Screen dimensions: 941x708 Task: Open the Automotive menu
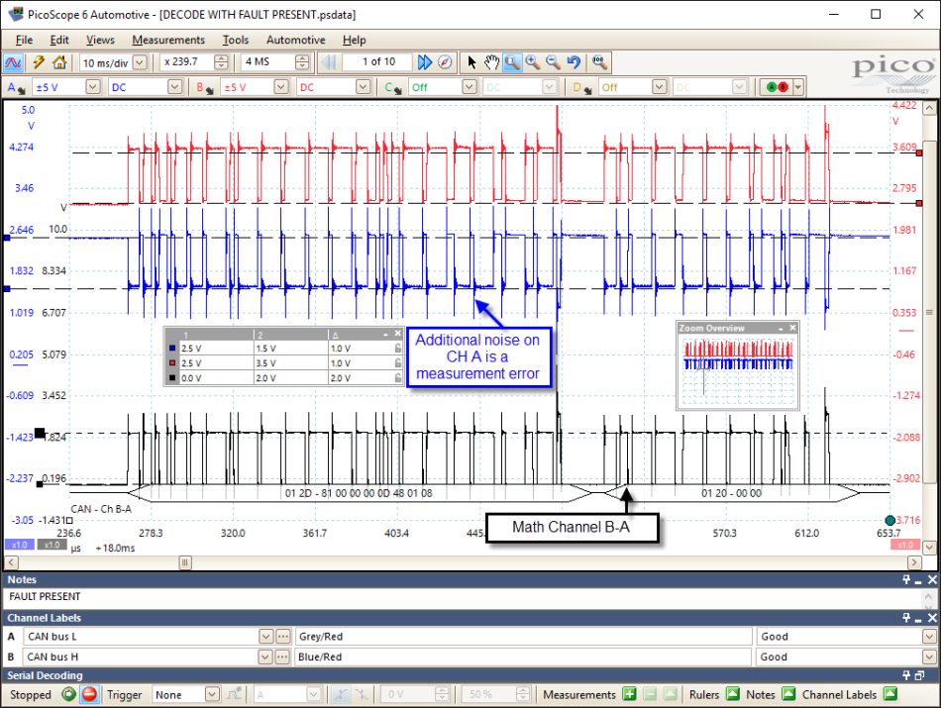click(x=296, y=41)
